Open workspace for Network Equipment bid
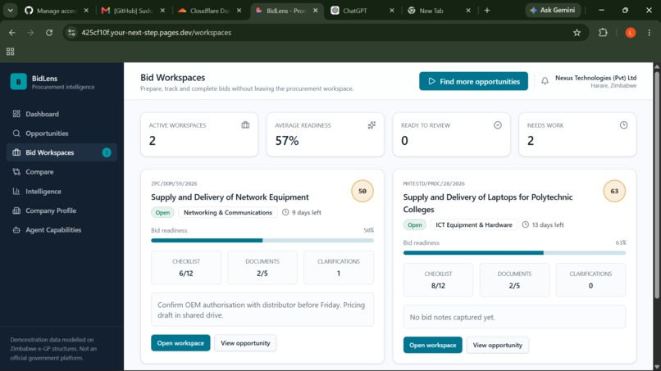Viewport: 661px width, 371px height. [x=180, y=343]
